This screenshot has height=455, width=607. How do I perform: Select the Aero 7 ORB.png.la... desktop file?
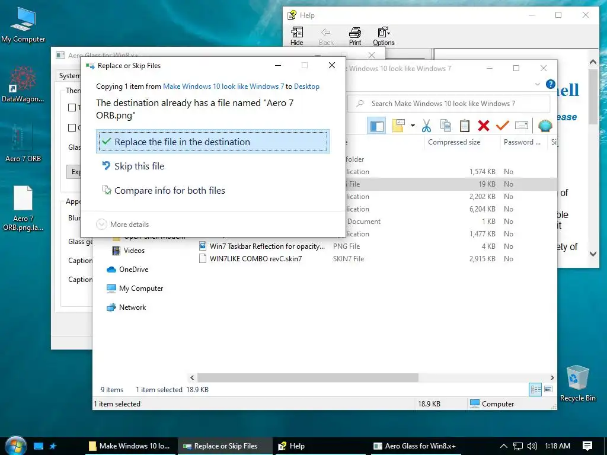coord(23,208)
